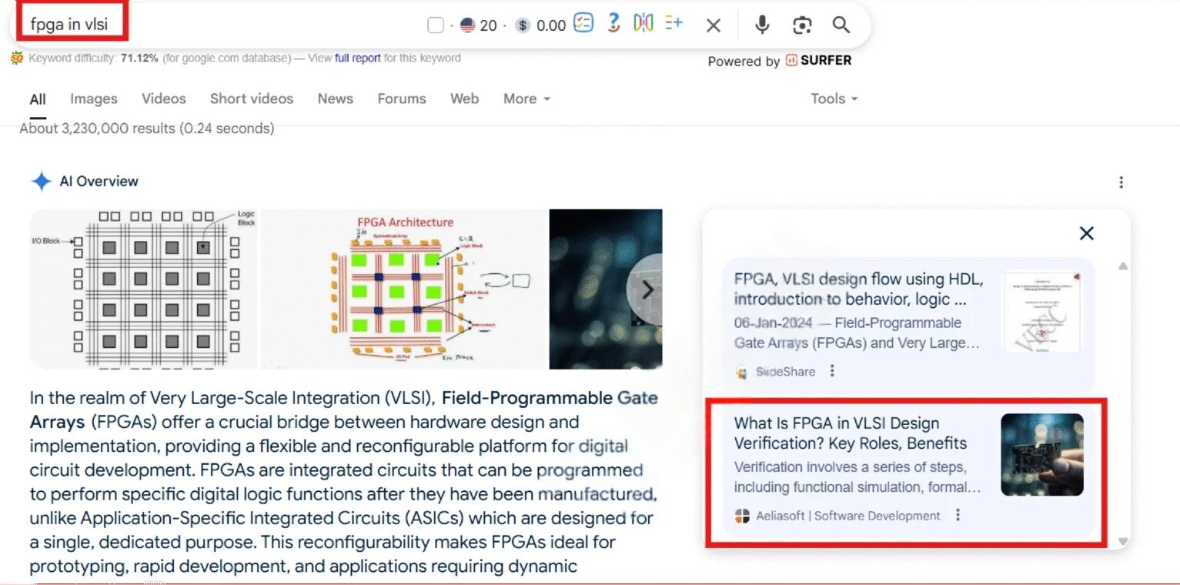This screenshot has height=585, width=1180.
Task: Open AI Overview three-dot options menu
Action: tap(1121, 182)
